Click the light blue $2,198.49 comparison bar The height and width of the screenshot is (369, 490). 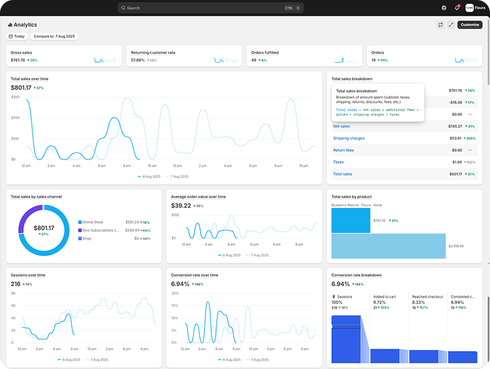tap(389, 246)
